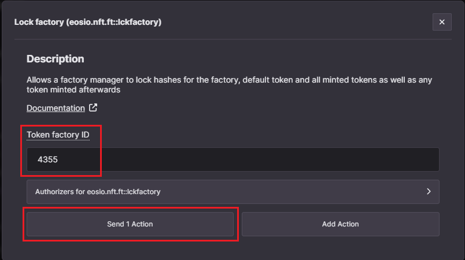Select the dialog title Lock factory text
This screenshot has height=260, width=465.
(39, 22)
